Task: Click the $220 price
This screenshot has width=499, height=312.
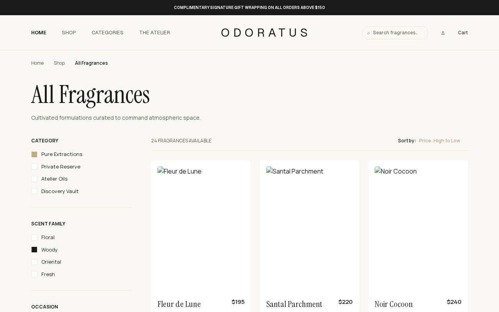Action: pyautogui.click(x=345, y=302)
